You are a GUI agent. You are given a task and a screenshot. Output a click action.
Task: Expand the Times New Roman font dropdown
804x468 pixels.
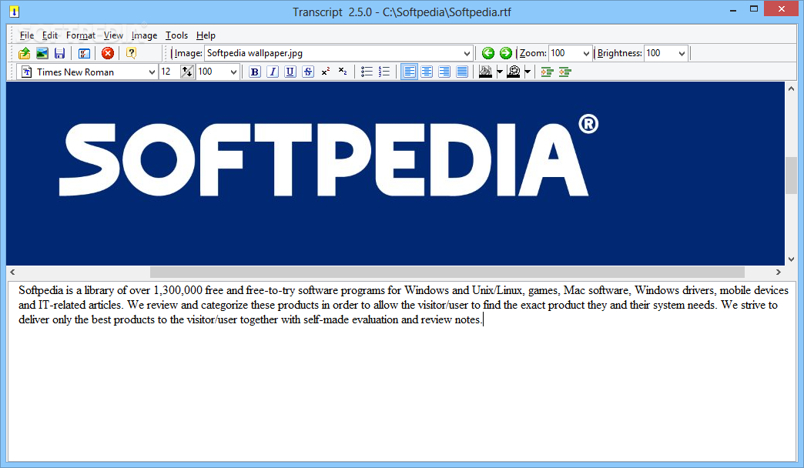pos(152,72)
